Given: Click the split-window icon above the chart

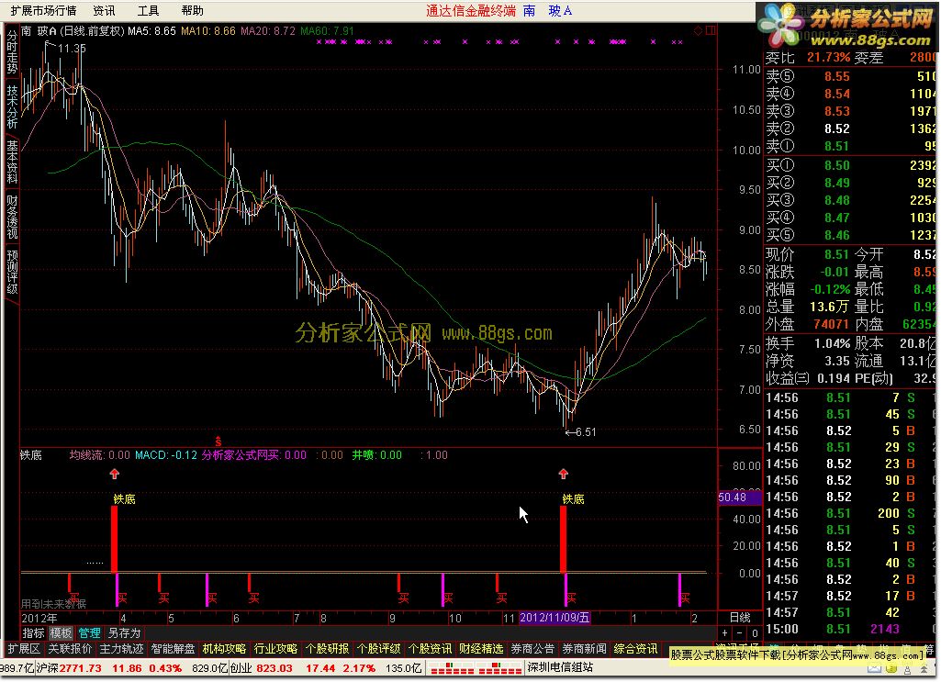Looking at the screenshot, I should coord(711,30).
